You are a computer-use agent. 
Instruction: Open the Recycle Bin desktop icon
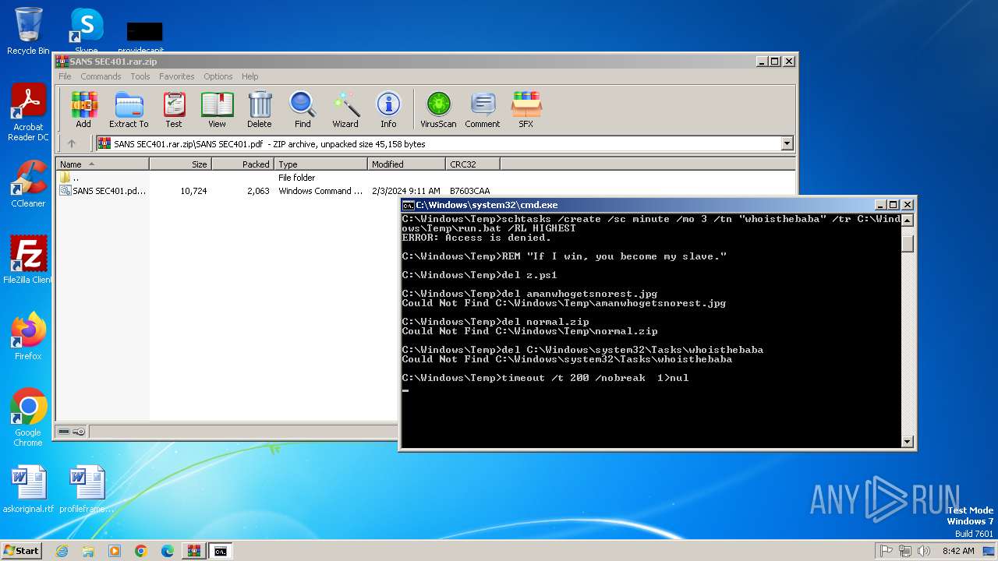[28, 31]
